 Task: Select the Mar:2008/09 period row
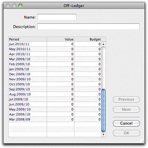tap(55, 119)
